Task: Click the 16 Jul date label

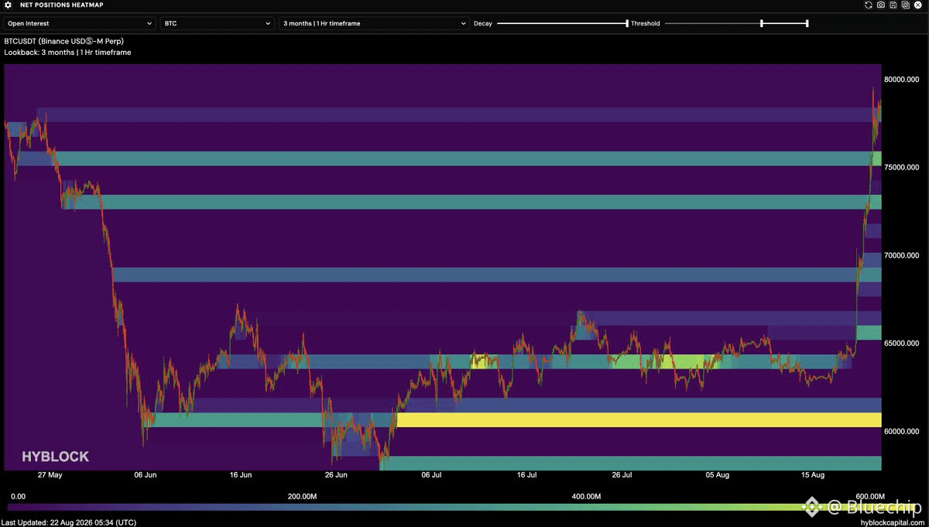Action: point(526,475)
